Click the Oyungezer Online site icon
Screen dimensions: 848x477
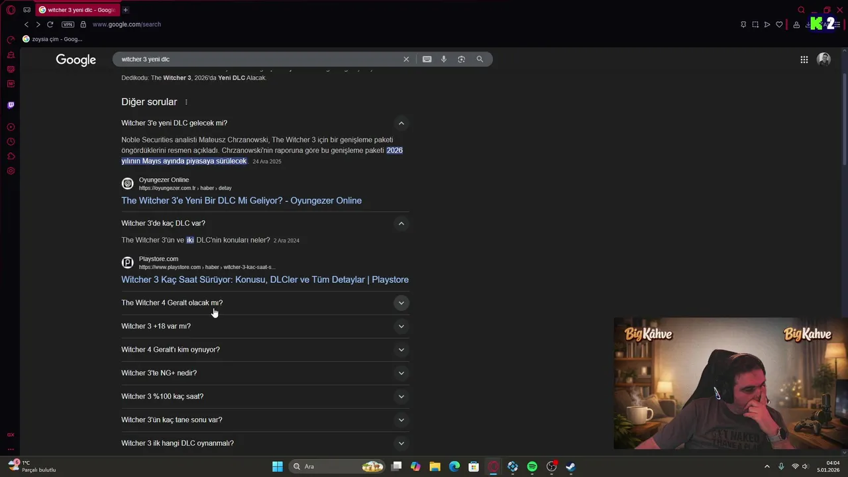click(x=127, y=184)
